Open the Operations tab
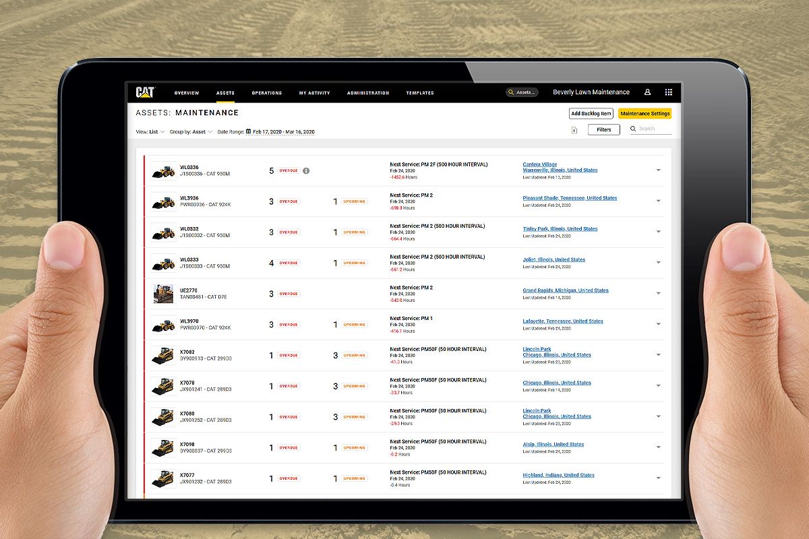Screen dimensions: 809x539 click(x=266, y=93)
